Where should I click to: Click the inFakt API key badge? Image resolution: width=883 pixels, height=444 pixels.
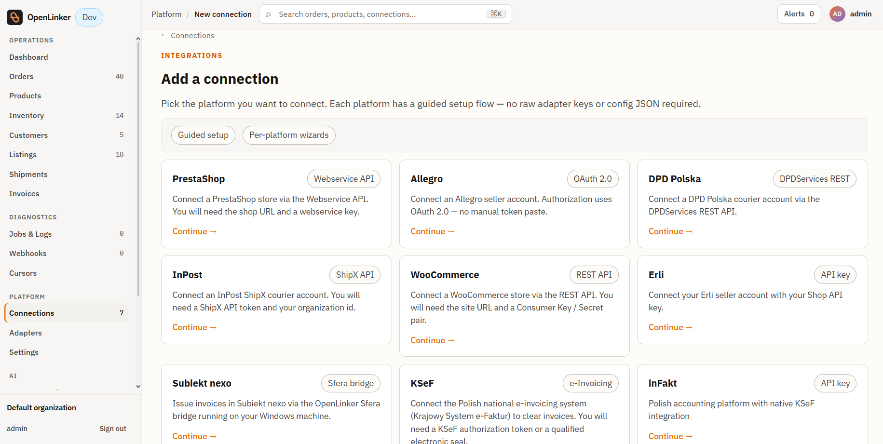[835, 383]
